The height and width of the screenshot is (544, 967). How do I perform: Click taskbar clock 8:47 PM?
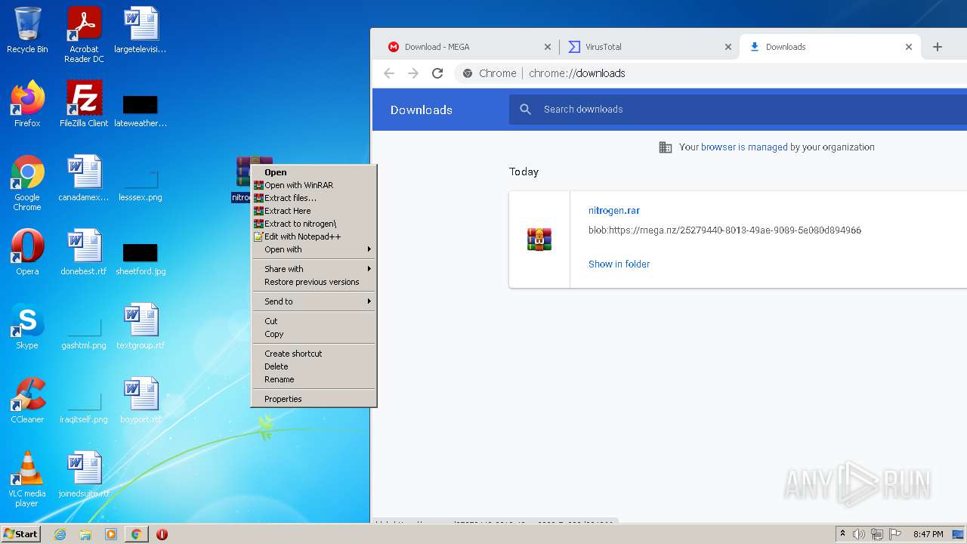coord(928,534)
